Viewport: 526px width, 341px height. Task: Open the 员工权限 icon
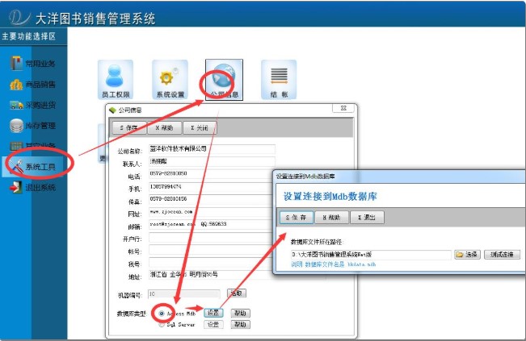pyautogui.click(x=116, y=80)
